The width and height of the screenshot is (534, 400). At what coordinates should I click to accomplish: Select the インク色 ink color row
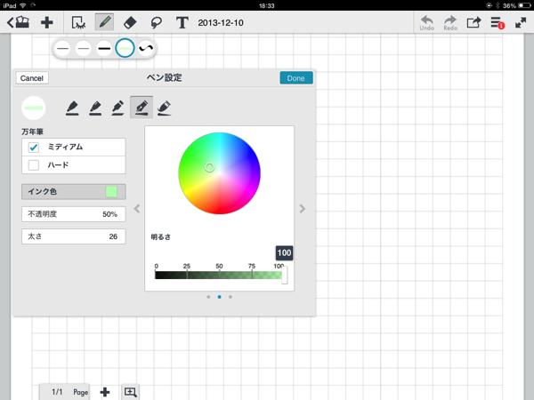tap(73, 192)
